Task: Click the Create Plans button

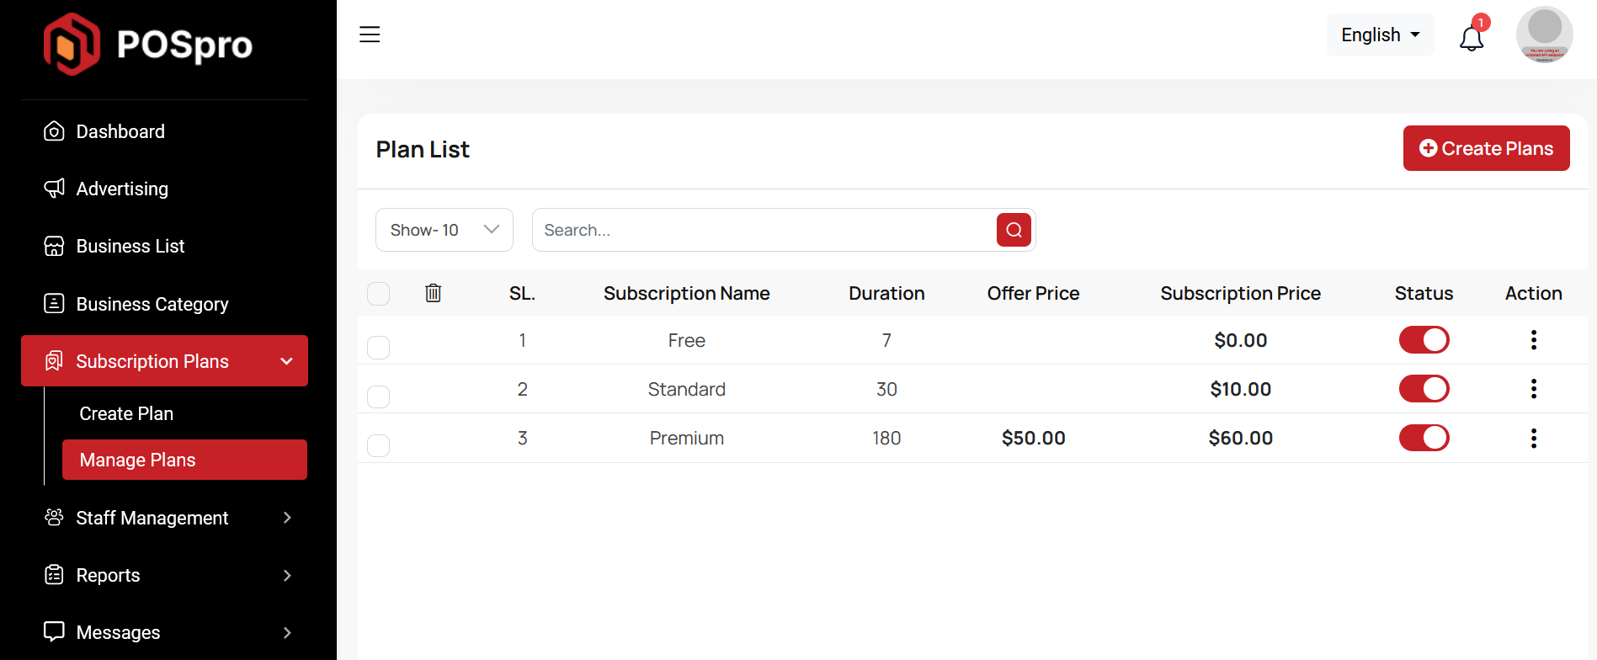Action: 1486,148
